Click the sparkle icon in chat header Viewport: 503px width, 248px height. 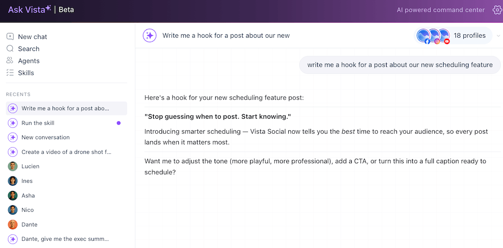click(x=149, y=35)
